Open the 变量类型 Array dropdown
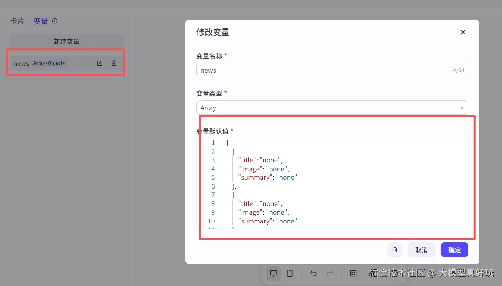Viewport: 502px width, 286px height. pyautogui.click(x=332, y=108)
